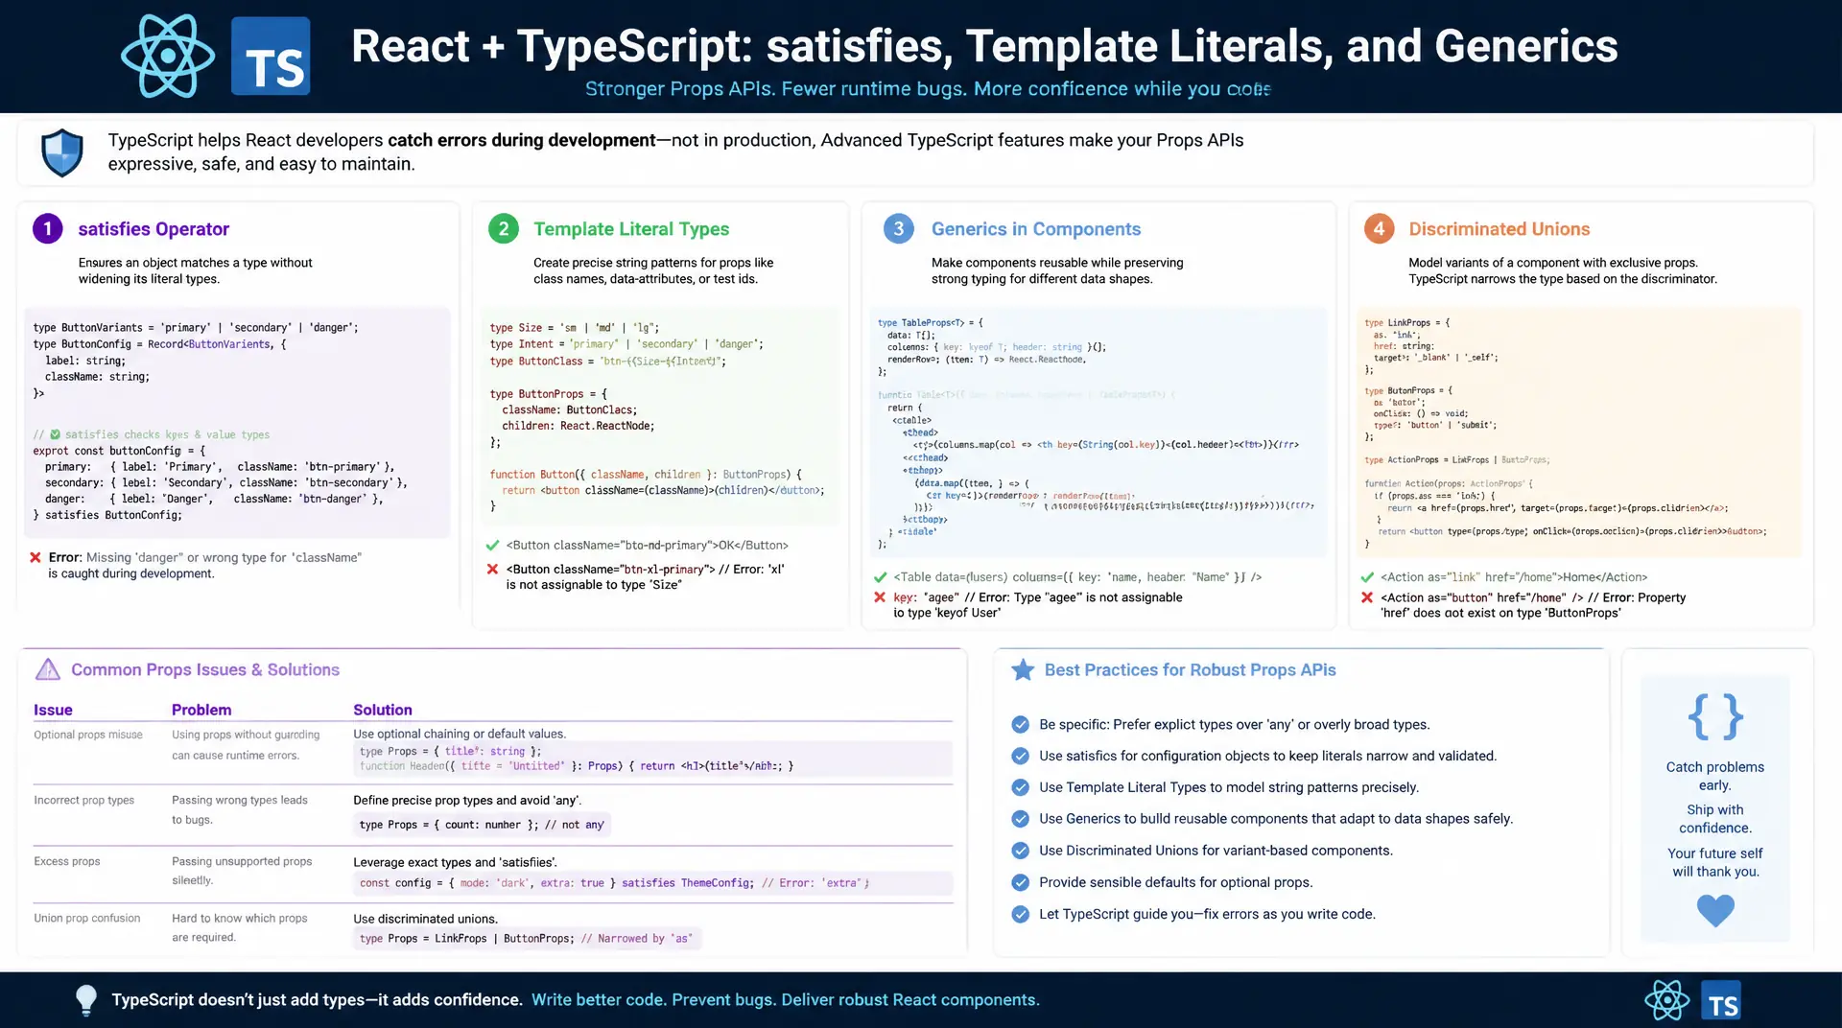Click the 'Solution' column header

[383, 710]
